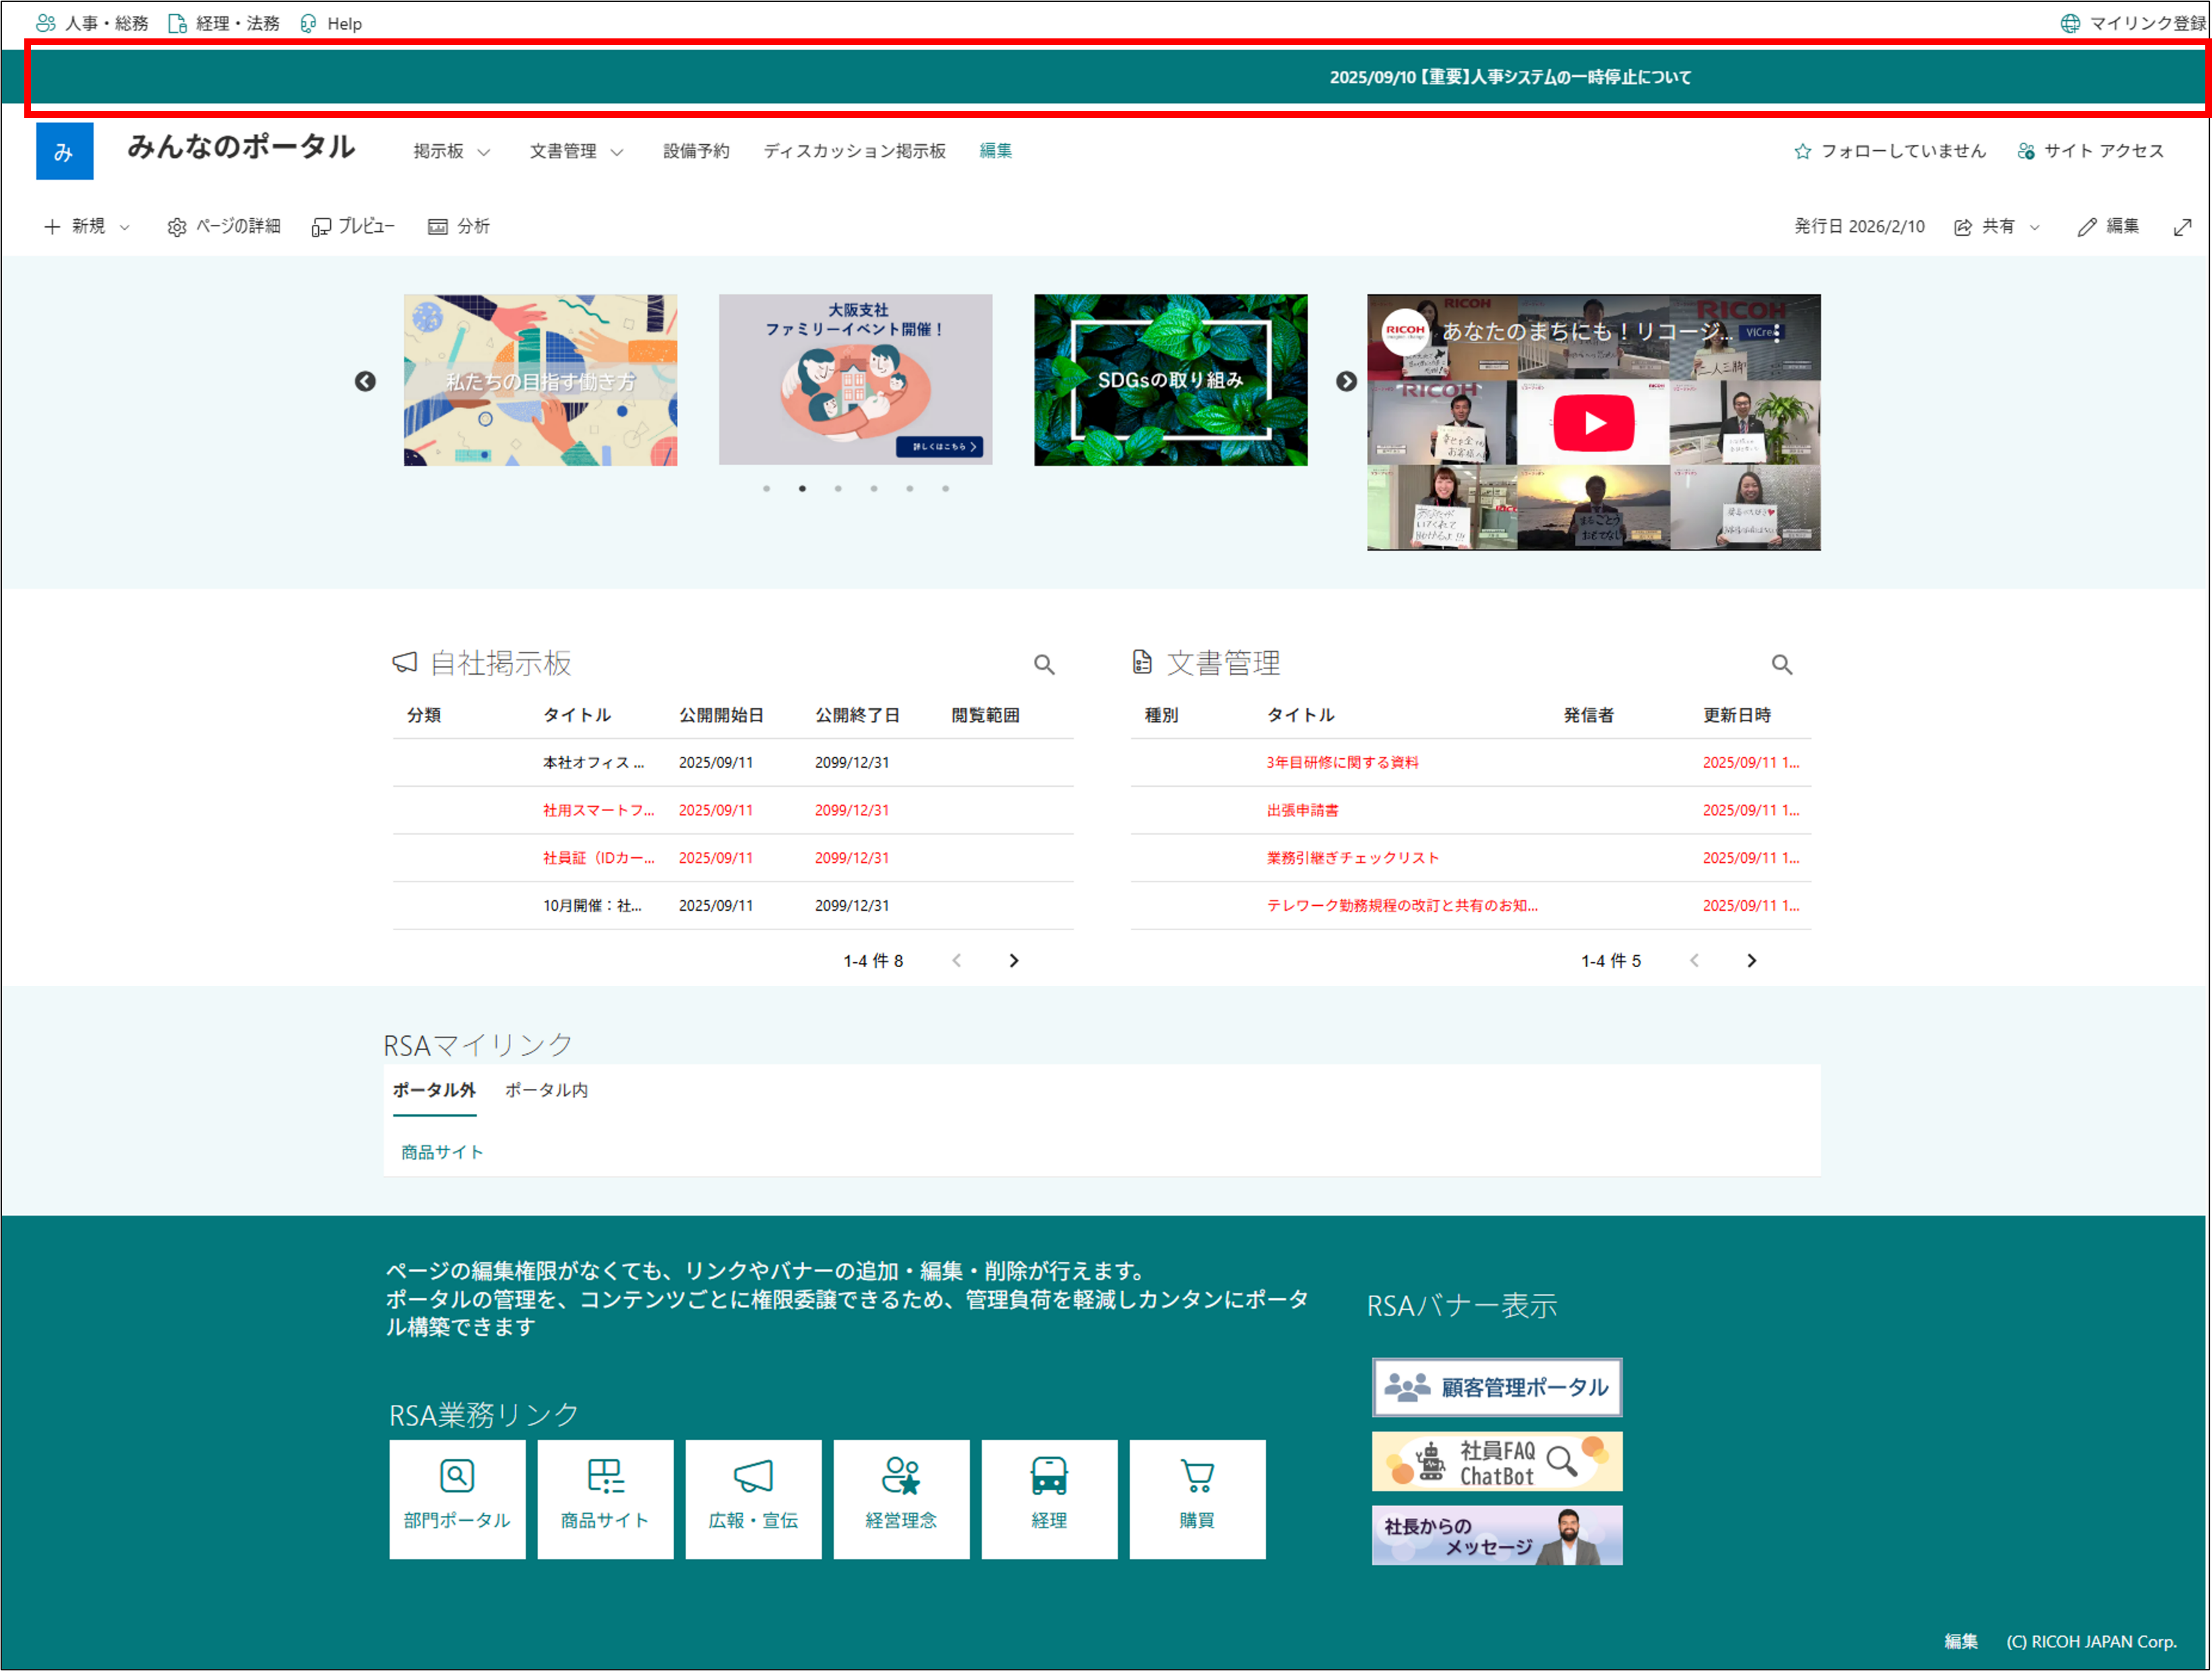The height and width of the screenshot is (1671, 2212).
Task: Click the 人事システムの一時停止 announcement banner
Action: coord(1509,77)
